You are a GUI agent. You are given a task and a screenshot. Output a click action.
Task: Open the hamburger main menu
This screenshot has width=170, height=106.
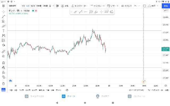(x=3, y=6)
